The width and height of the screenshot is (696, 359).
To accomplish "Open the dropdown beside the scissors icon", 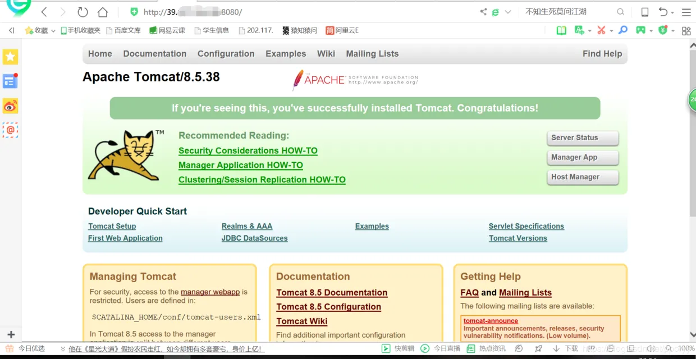I will [x=611, y=31].
